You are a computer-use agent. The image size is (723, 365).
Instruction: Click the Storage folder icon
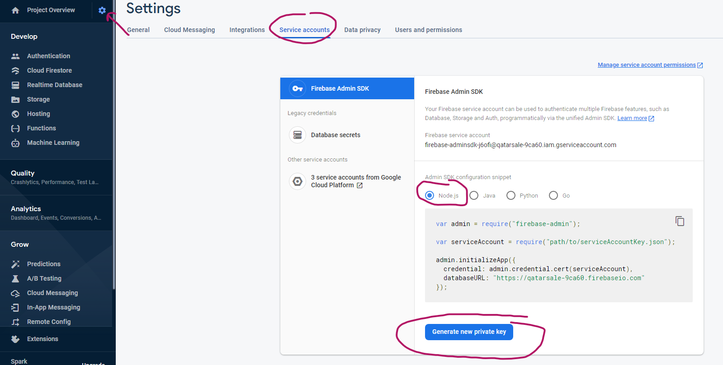(x=15, y=99)
